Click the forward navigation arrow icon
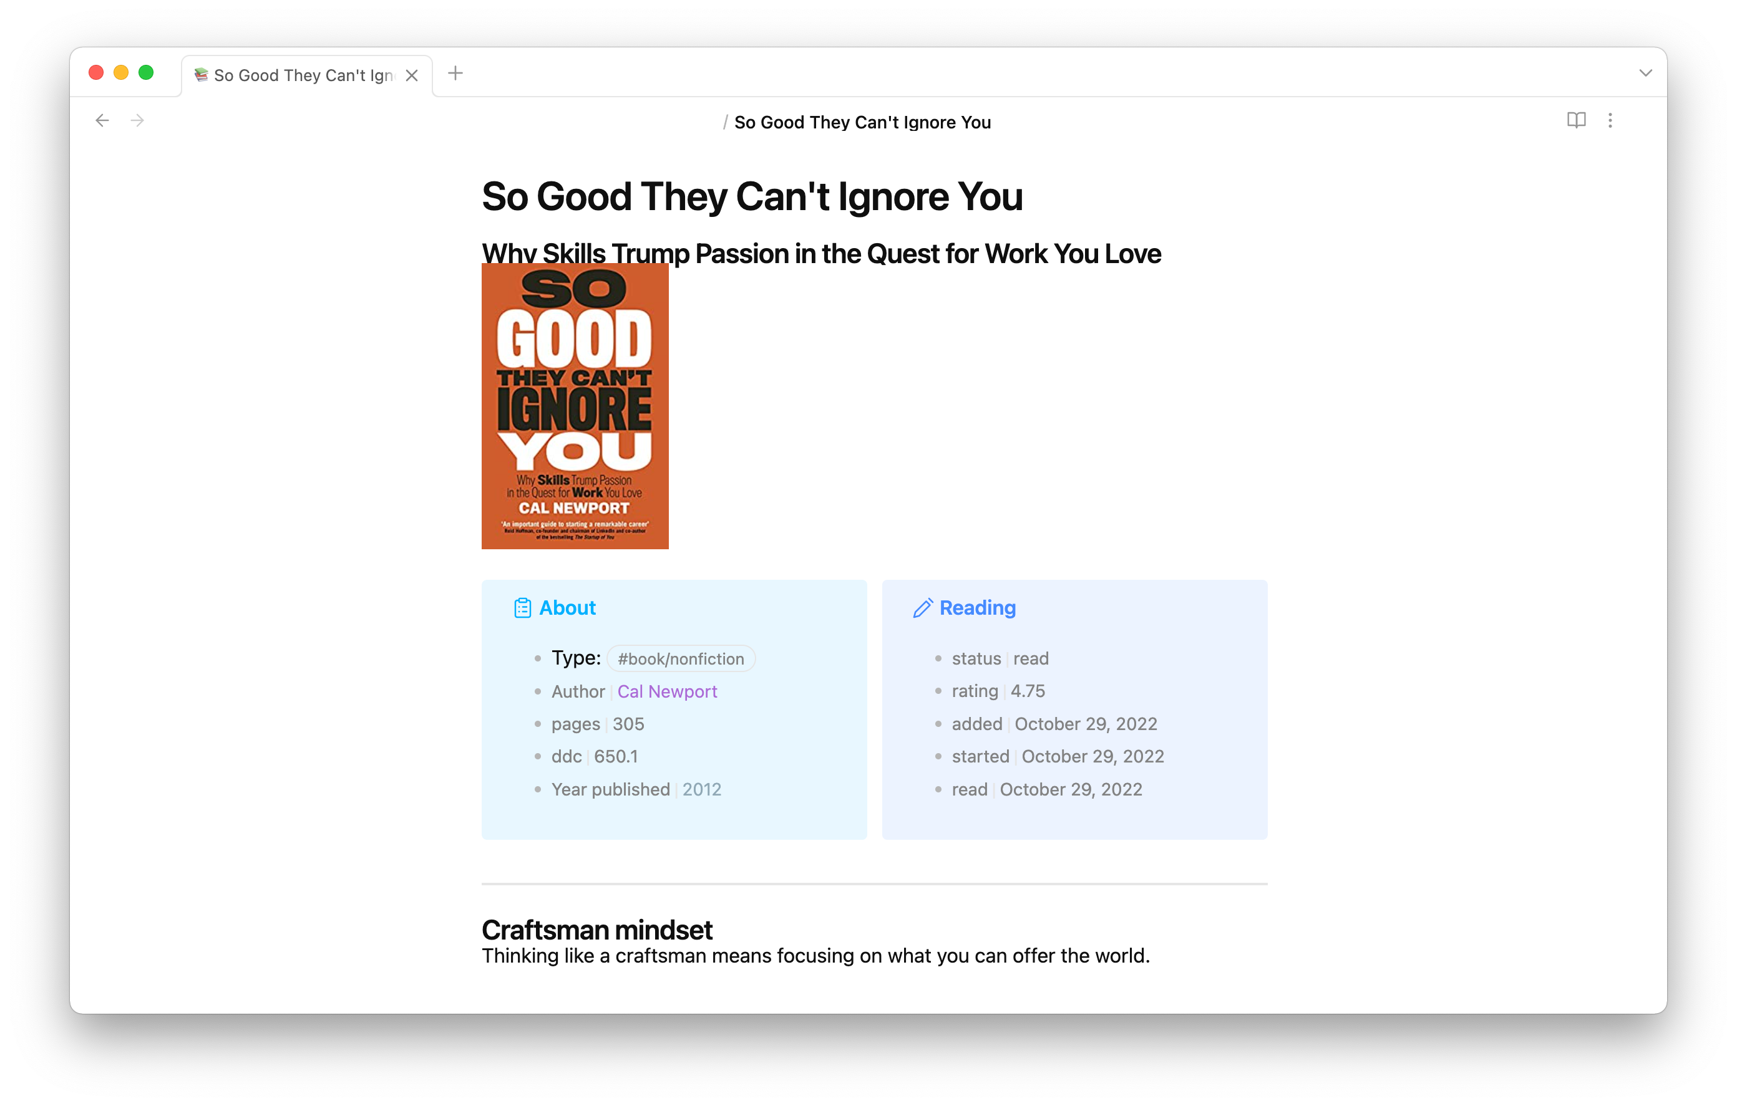This screenshot has width=1737, height=1106. pos(138,120)
